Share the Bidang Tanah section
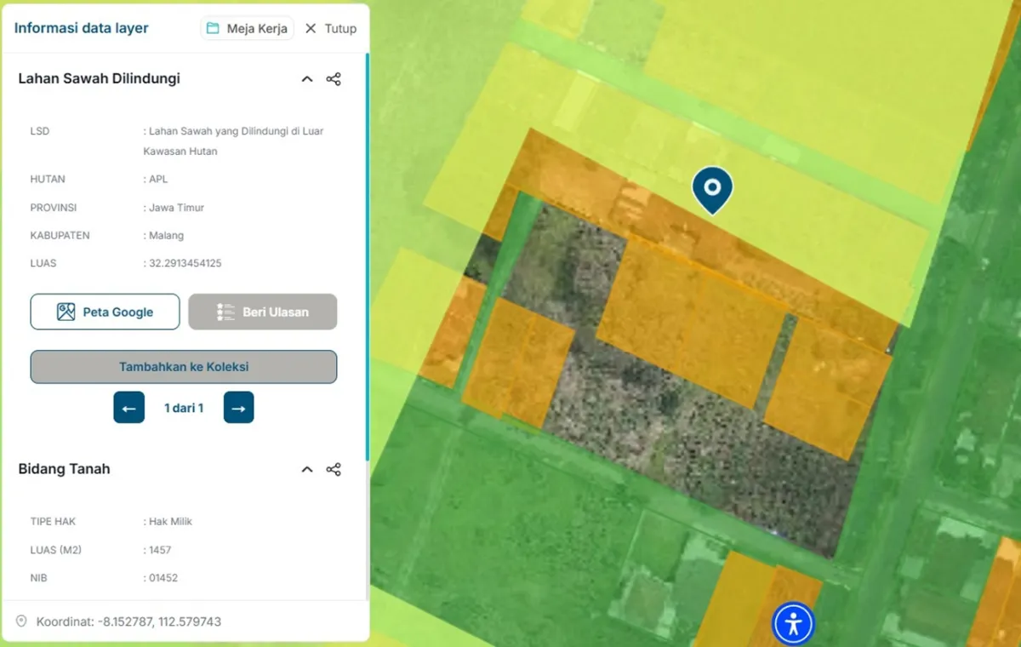1021x647 pixels. tap(334, 469)
